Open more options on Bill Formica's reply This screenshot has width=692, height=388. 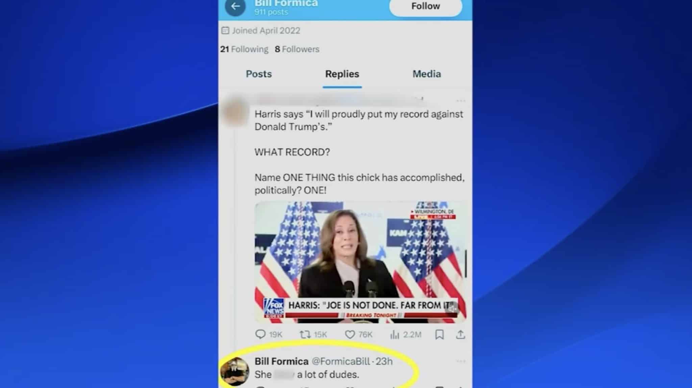point(461,361)
